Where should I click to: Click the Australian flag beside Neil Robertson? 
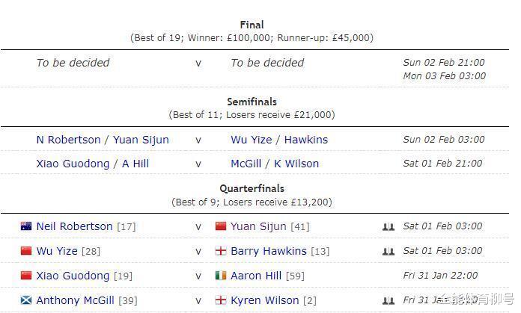coord(26,226)
